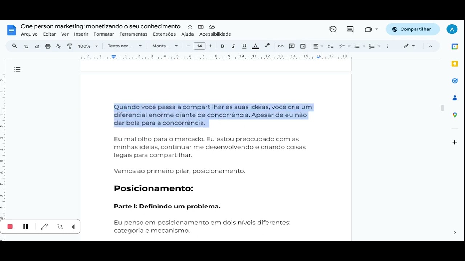The image size is (465, 261).
Task: Open meeting options dropdown arrow
Action: [x=377, y=29]
